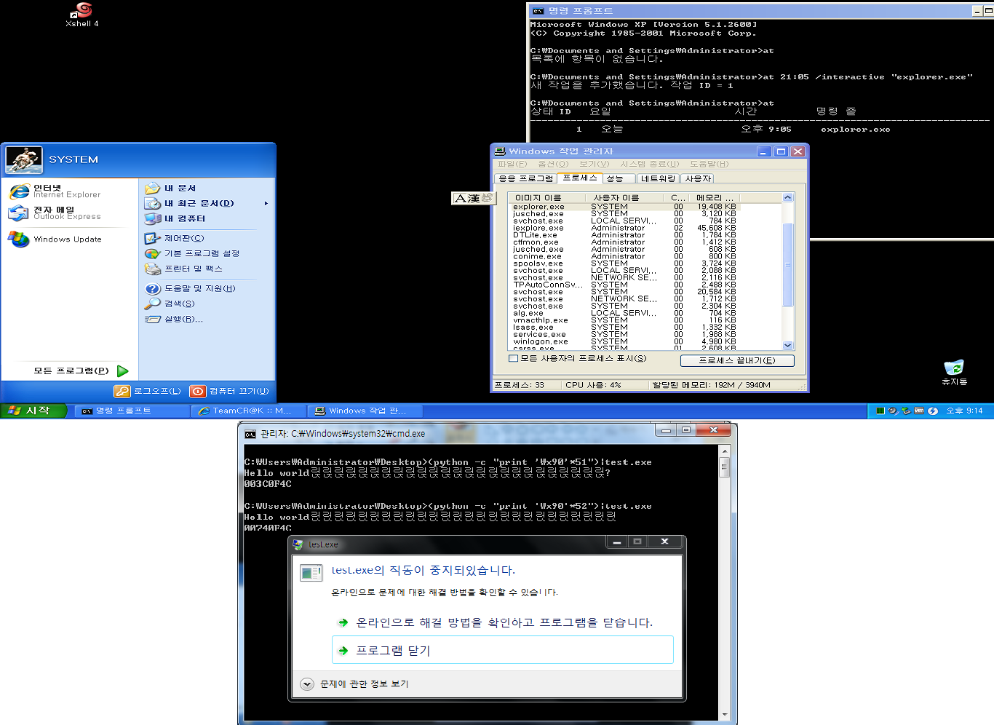The height and width of the screenshot is (725, 994).
Task: Open Internet Explorer from the Start menu
Action: pyautogui.click(x=20, y=191)
